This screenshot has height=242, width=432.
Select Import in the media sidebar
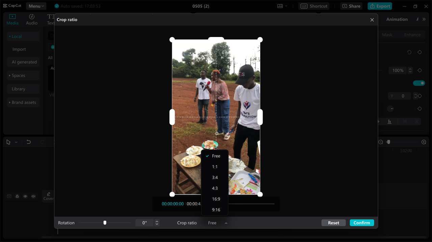[19, 49]
